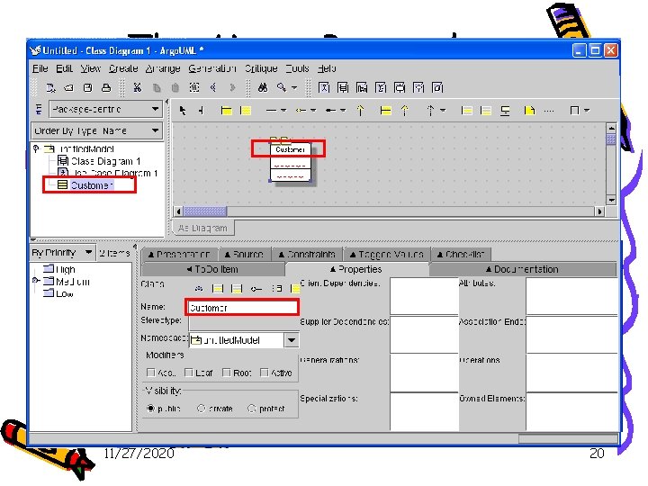The height and width of the screenshot is (486, 648).
Task: Click the Customer class box on canvas
Action: 290,162
